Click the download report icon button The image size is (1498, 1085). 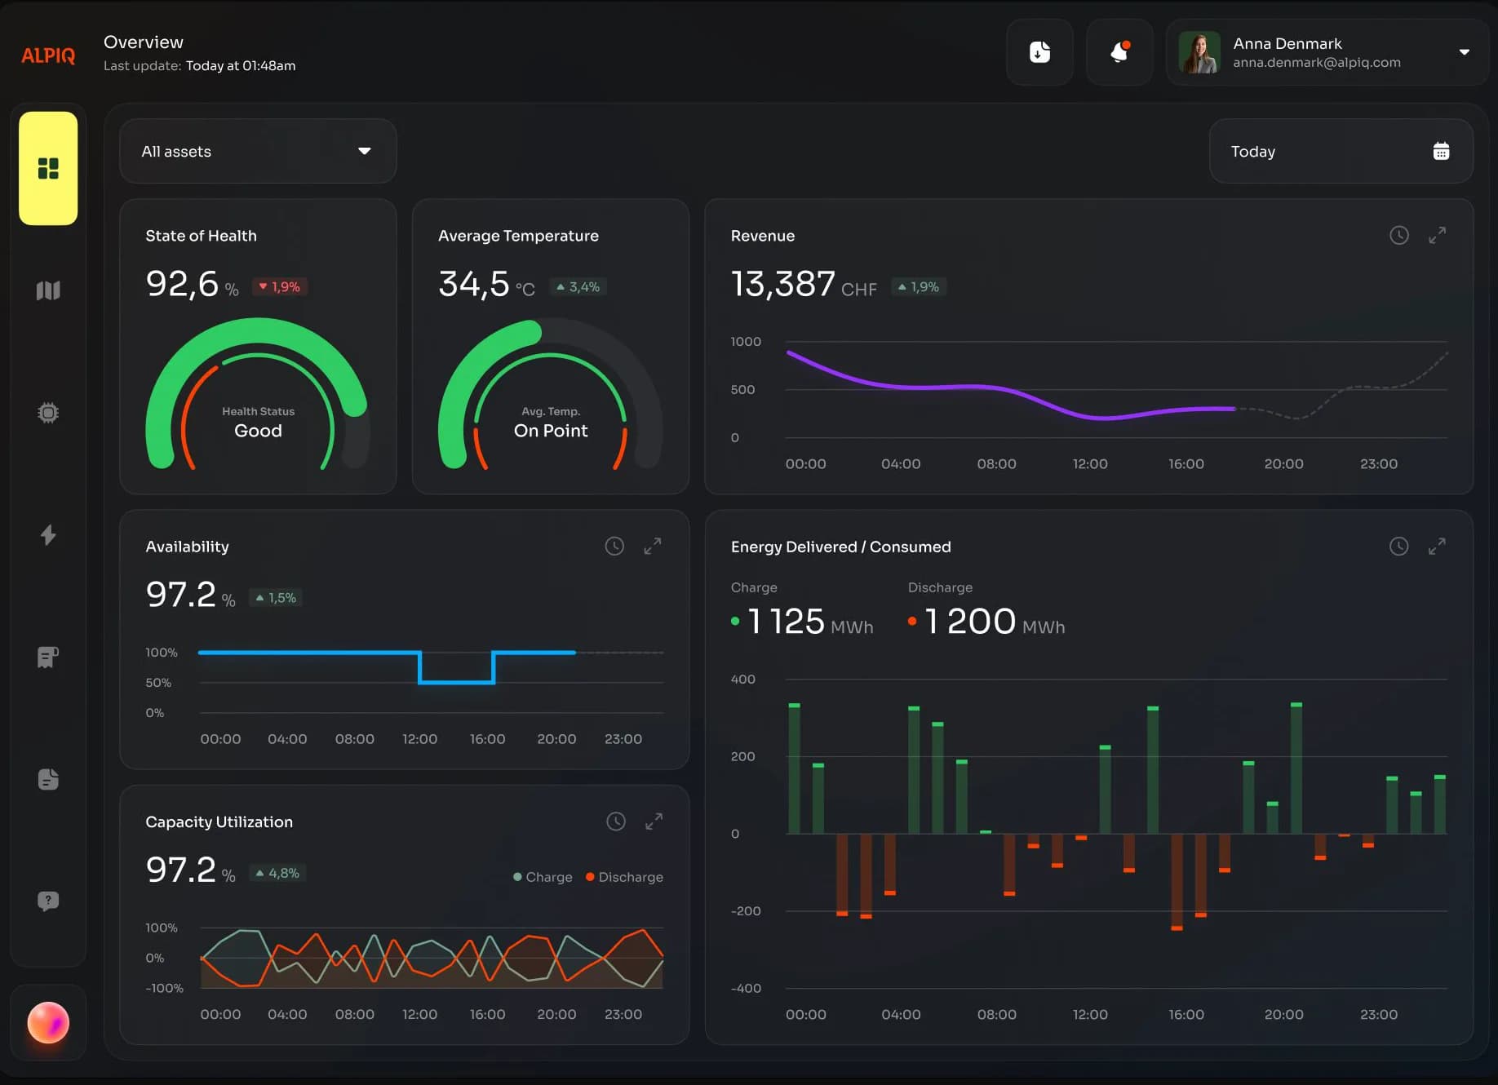(1039, 52)
